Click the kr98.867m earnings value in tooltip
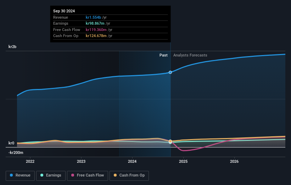Screen dimensions: 291x185 [x=95, y=23]
